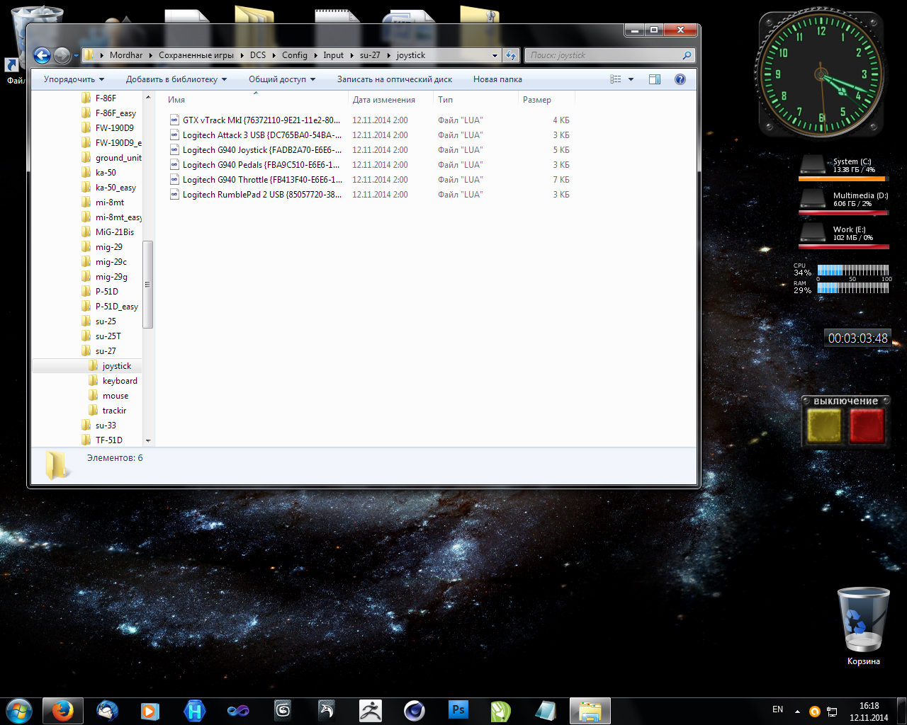The width and height of the screenshot is (907, 725).
Task: Click the Explorer forward arrow button
Action: pyautogui.click(x=62, y=55)
